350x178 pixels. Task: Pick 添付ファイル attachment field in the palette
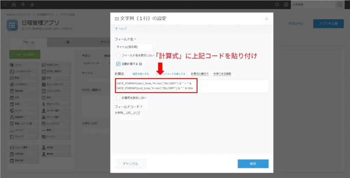[56, 104]
